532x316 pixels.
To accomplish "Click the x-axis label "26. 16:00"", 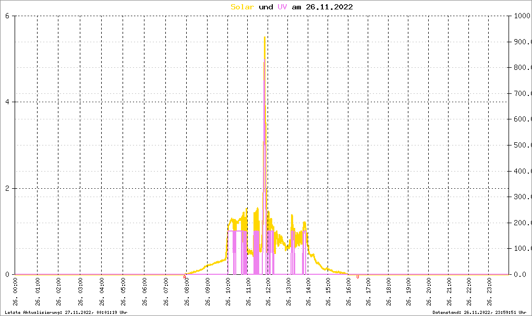I will pyautogui.click(x=348, y=292).
